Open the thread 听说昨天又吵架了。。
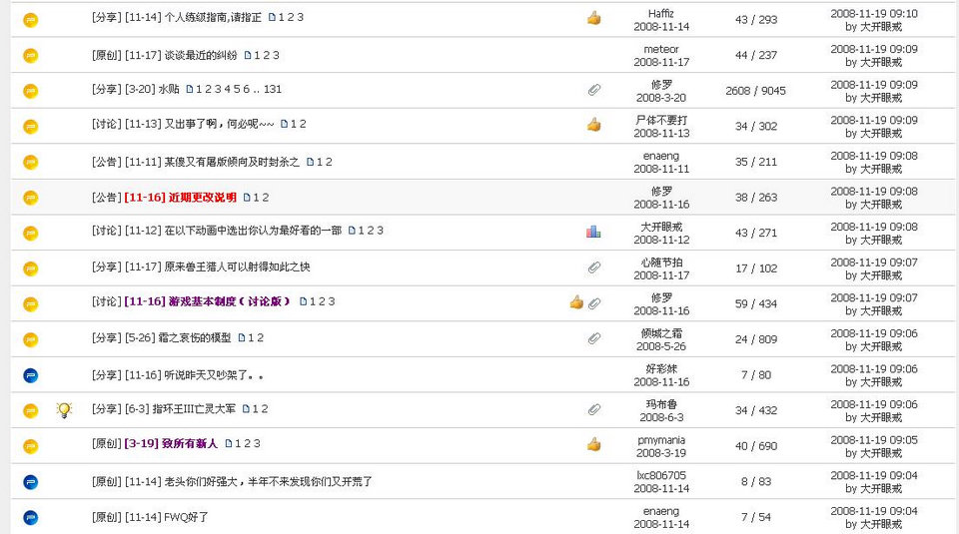Viewport: 959px width, 534px height. pyautogui.click(x=194, y=375)
